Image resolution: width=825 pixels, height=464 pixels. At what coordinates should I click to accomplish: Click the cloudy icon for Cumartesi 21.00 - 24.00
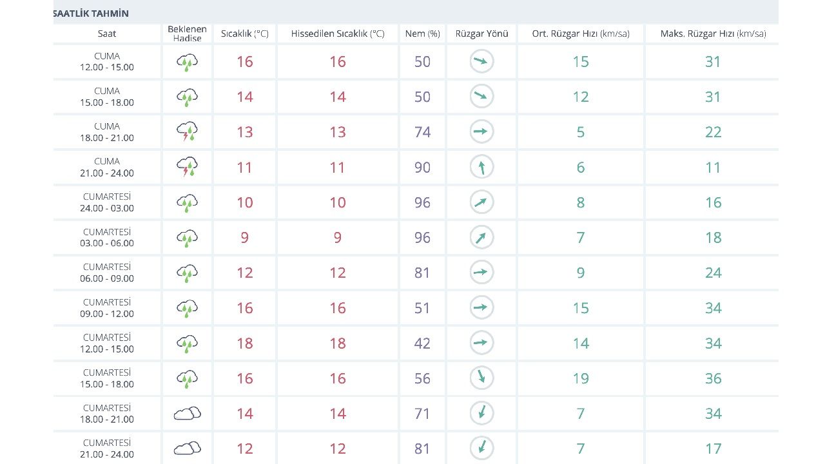tap(187, 449)
